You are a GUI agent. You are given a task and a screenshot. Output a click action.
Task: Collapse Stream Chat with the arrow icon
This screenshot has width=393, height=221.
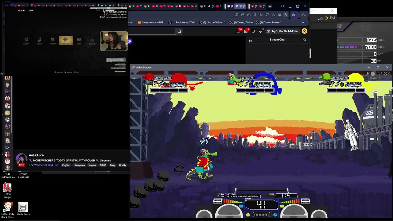pos(251,41)
